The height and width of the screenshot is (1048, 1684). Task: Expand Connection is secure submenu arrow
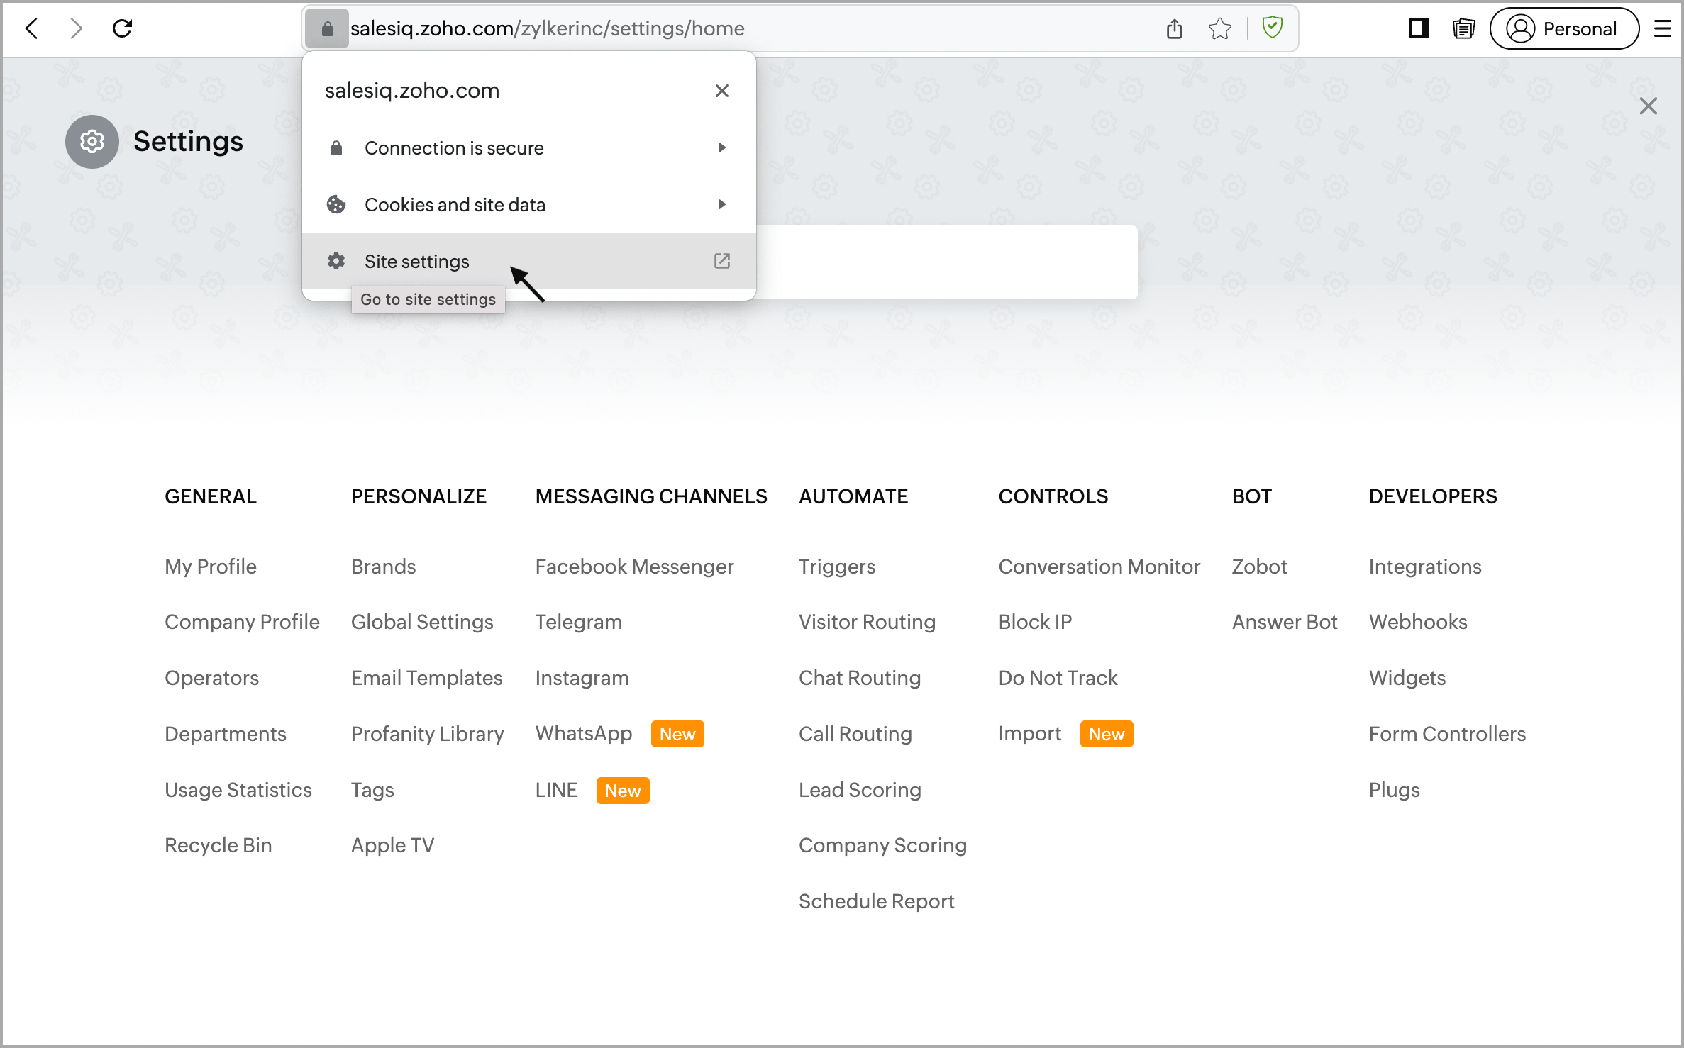[x=721, y=147]
